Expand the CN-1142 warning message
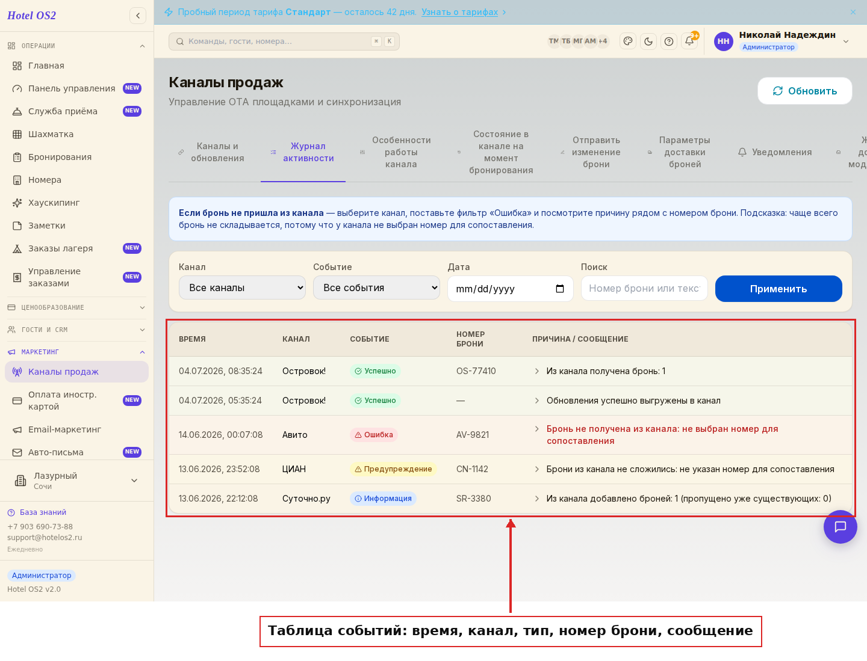This screenshot has height=661, width=867. pos(536,469)
